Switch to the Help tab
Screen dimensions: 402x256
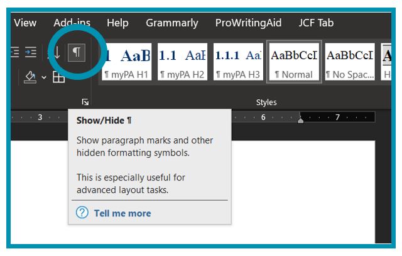[x=117, y=23]
